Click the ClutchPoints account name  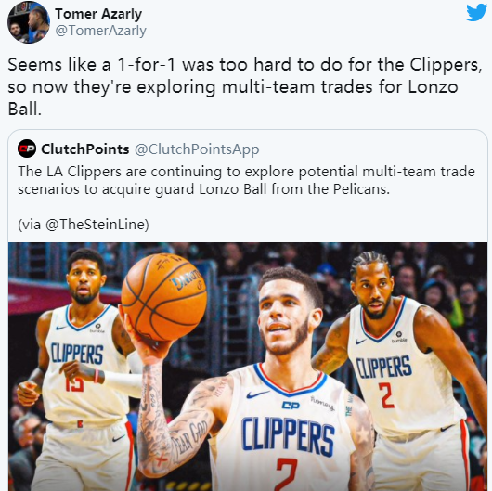point(85,149)
